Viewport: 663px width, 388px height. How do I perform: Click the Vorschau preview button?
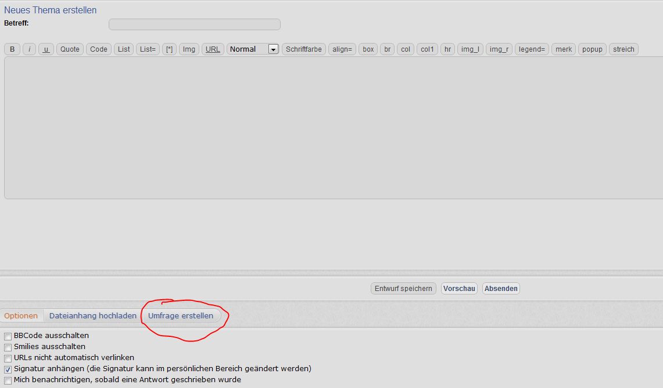(459, 288)
